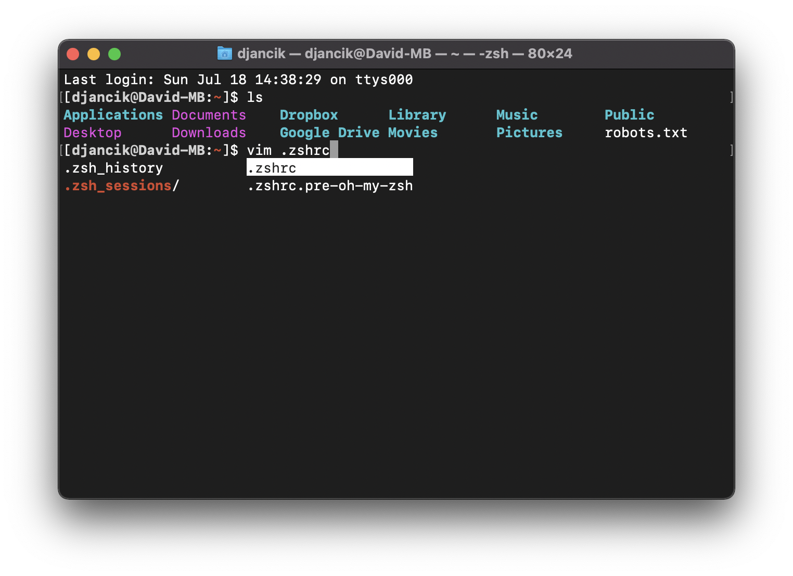This screenshot has height=576, width=793.
Task: Click the Downloads directory name
Action: tap(209, 133)
